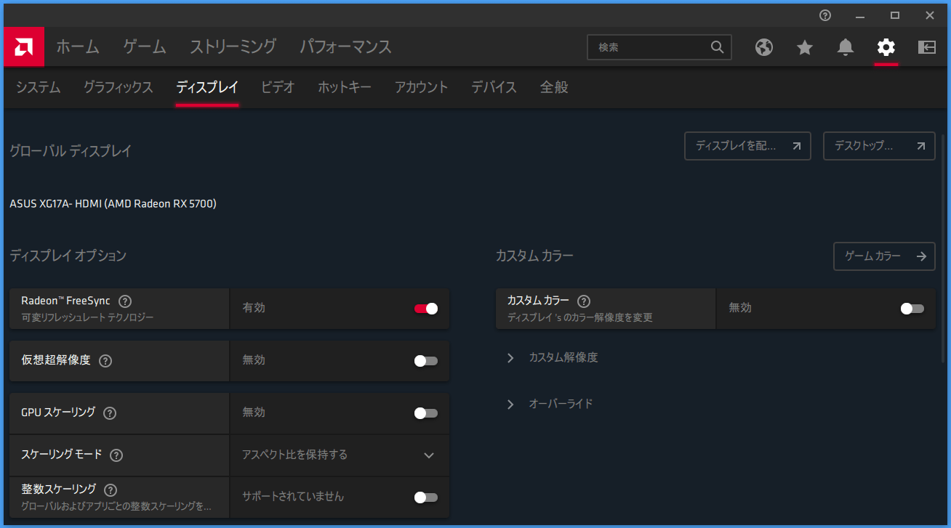
Task: Maximize the Radeon Software window
Action: pos(895,15)
